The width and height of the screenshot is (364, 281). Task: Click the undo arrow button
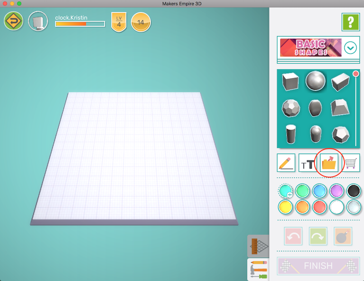tap(293, 236)
